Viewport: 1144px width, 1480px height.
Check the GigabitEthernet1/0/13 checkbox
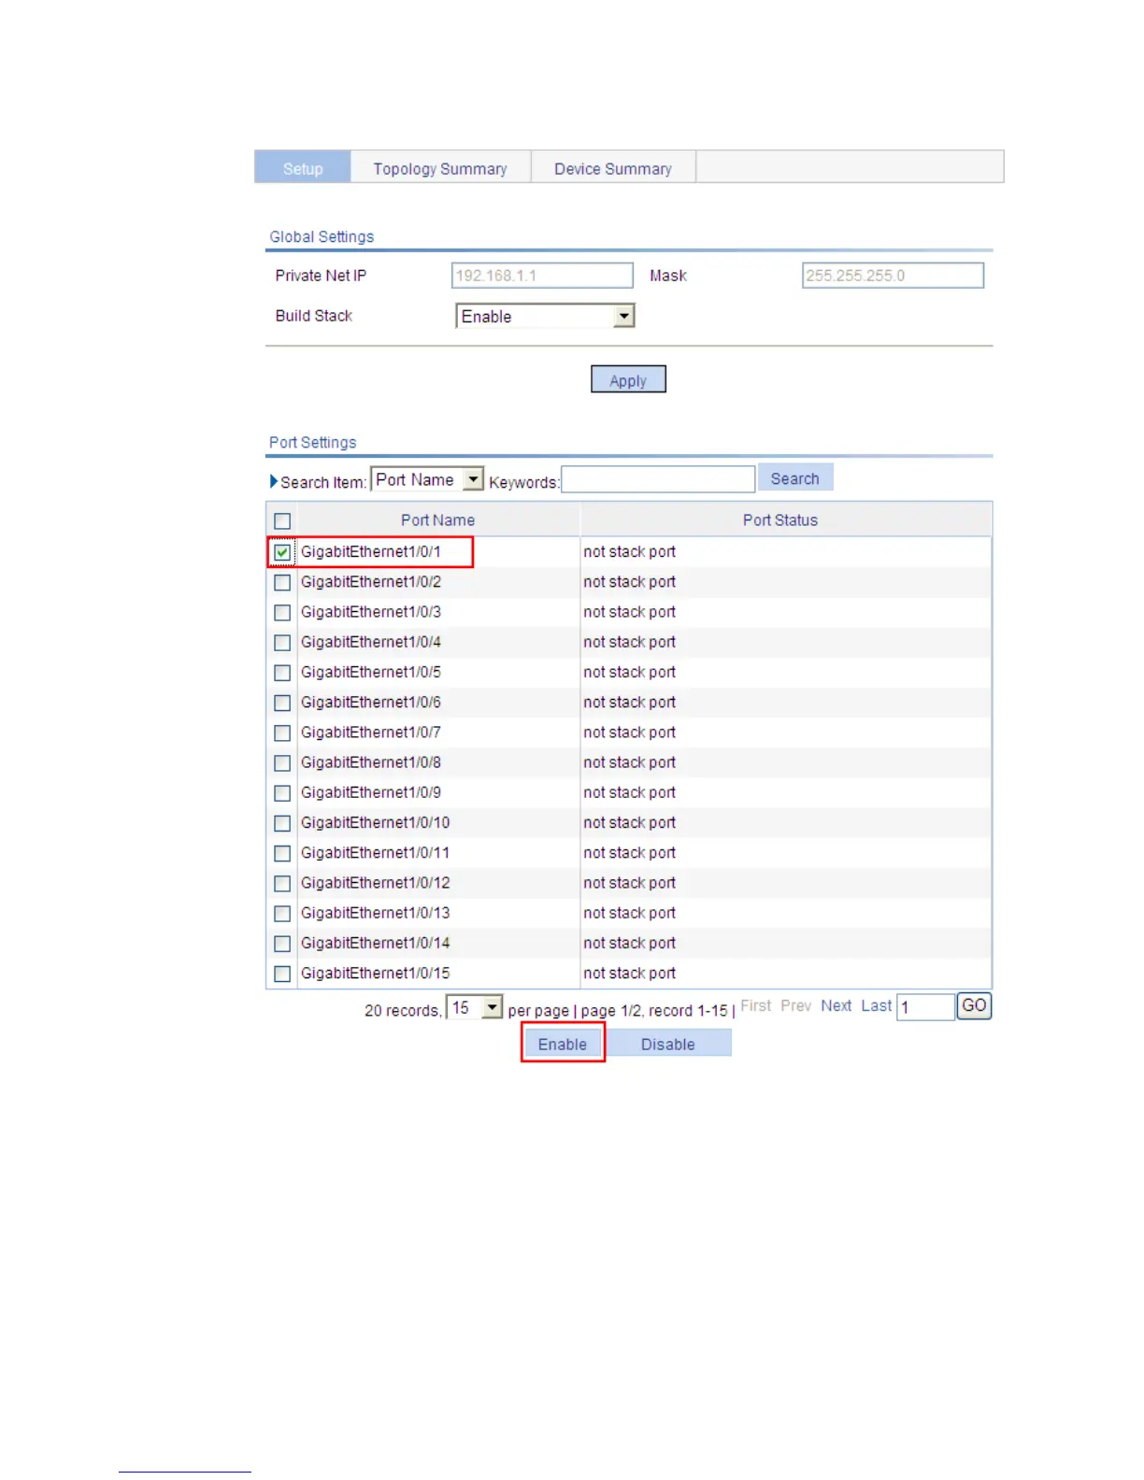click(282, 914)
